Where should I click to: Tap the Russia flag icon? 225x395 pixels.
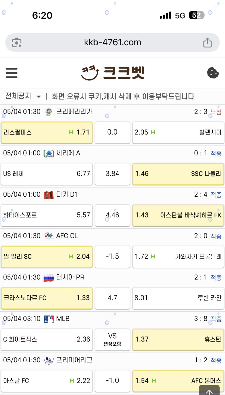point(49,277)
